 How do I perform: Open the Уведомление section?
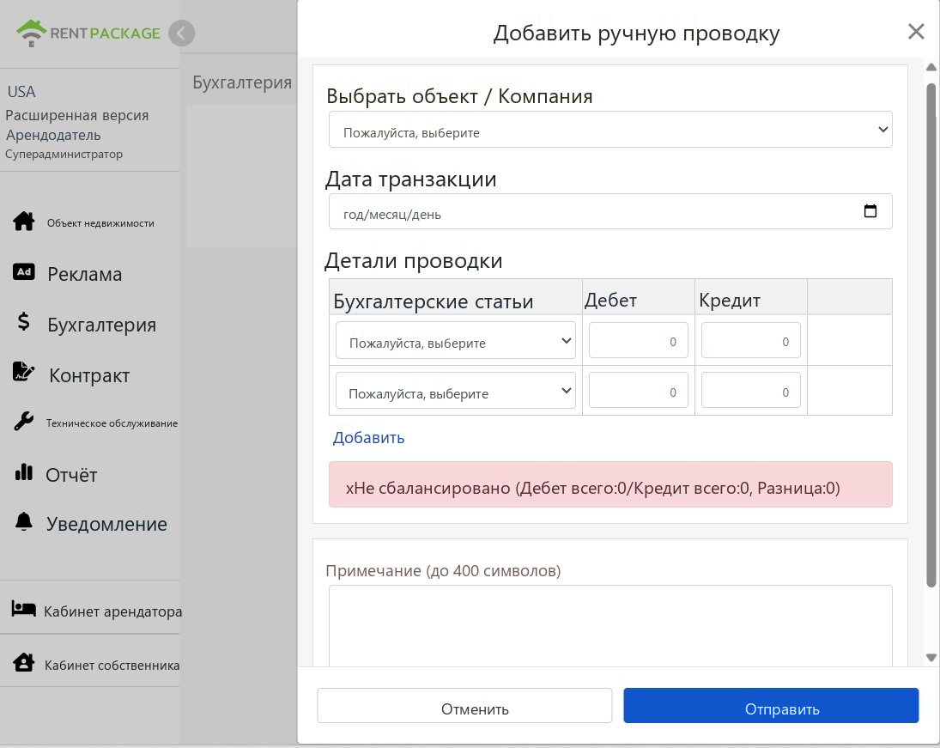point(106,524)
